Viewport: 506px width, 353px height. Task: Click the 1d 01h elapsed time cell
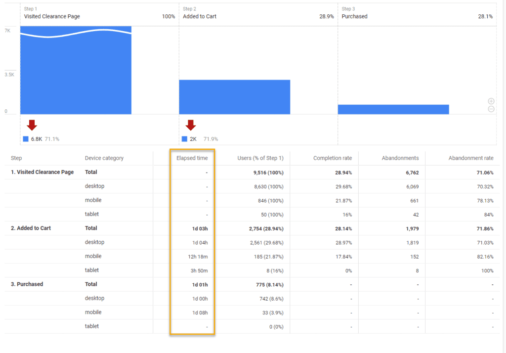200,285
